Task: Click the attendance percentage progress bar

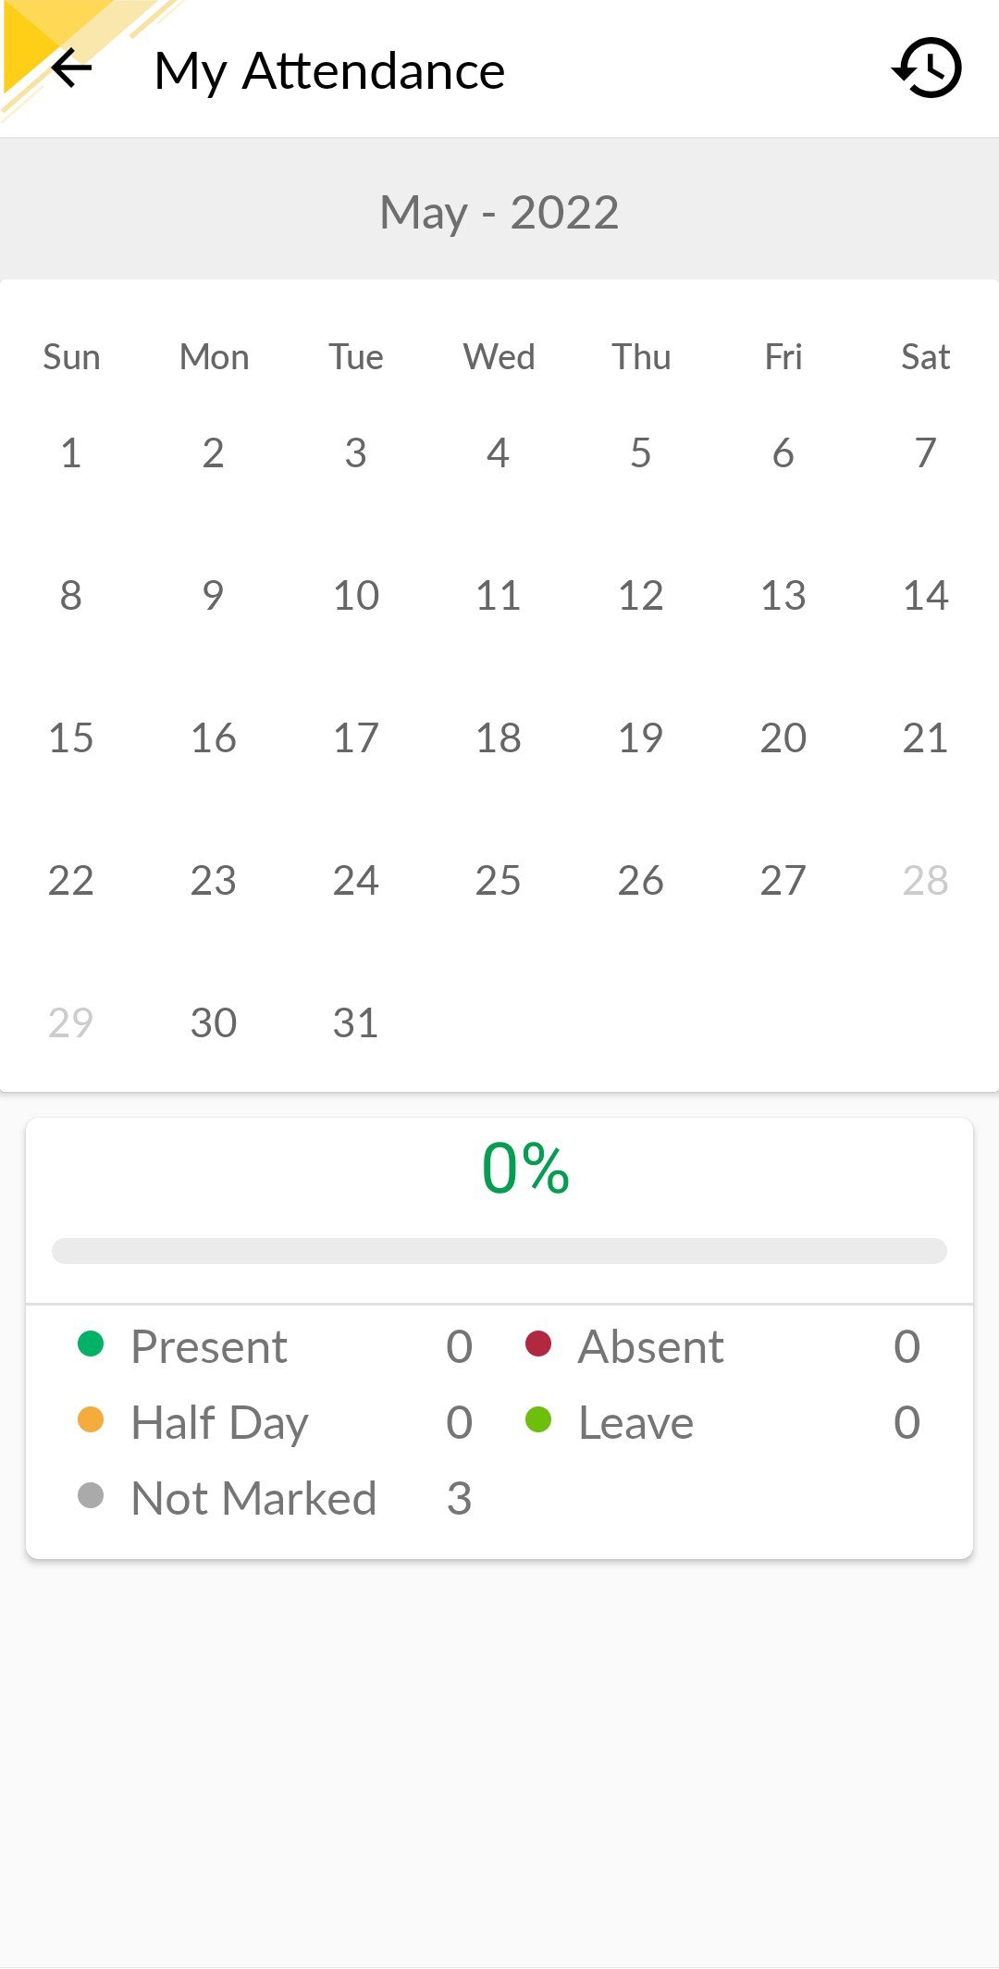Action: pos(499,1251)
